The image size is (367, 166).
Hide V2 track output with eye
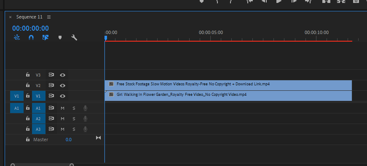click(62, 85)
